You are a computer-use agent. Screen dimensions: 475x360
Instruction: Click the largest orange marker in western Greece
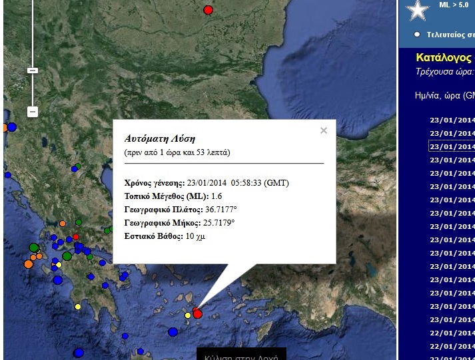tap(28, 264)
